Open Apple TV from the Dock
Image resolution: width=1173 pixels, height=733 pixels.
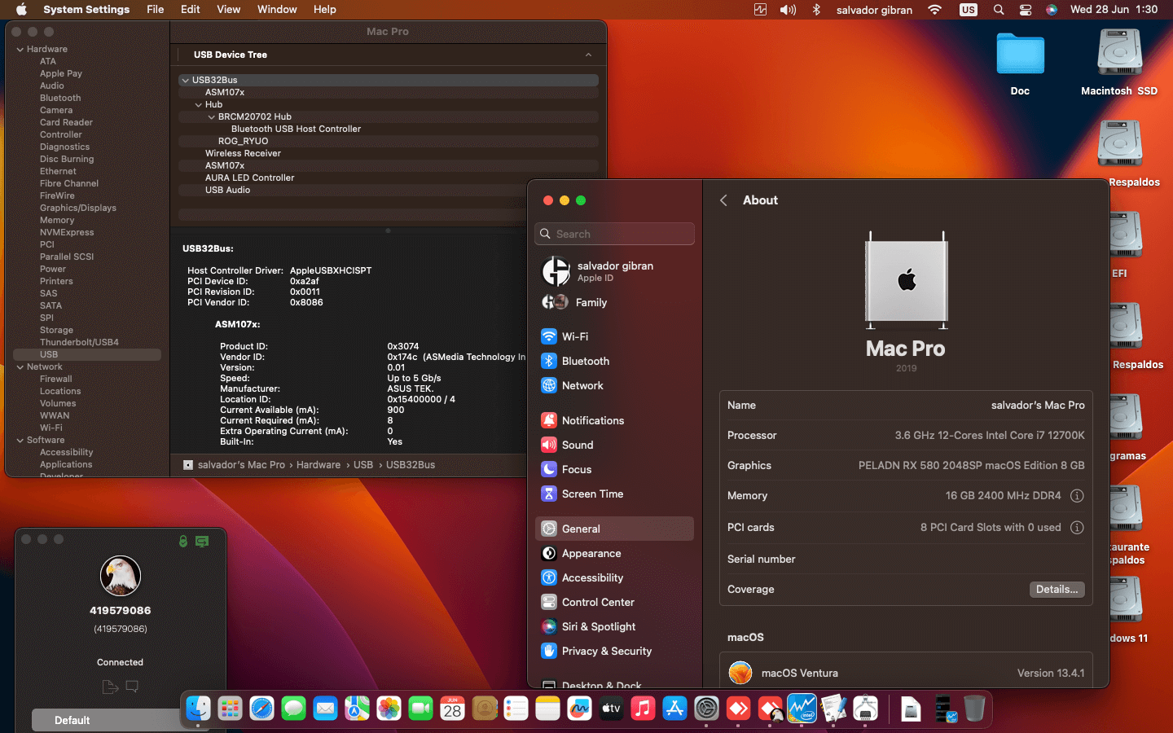[611, 709]
